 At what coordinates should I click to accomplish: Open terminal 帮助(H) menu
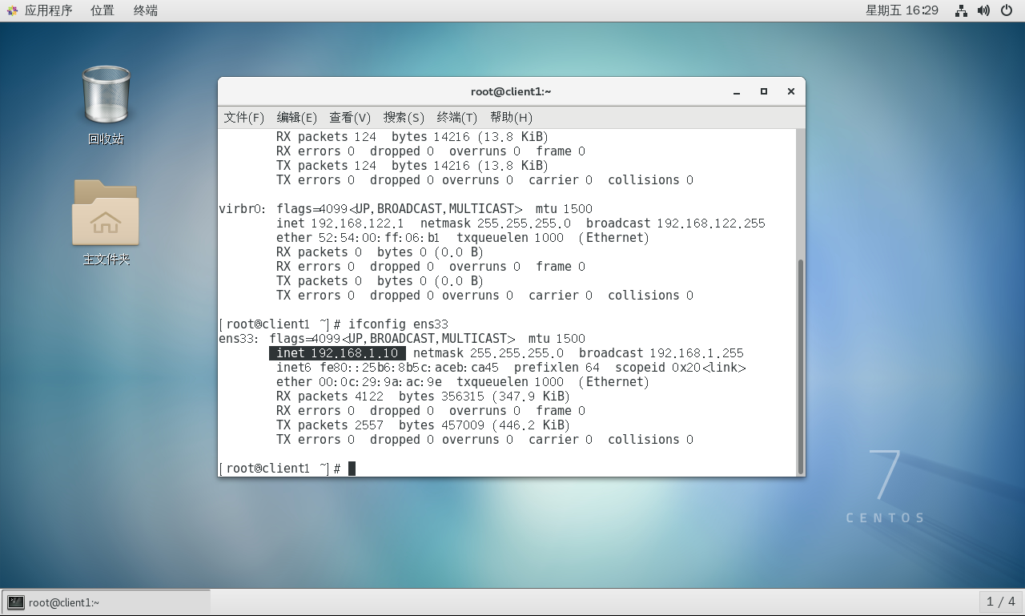511,117
